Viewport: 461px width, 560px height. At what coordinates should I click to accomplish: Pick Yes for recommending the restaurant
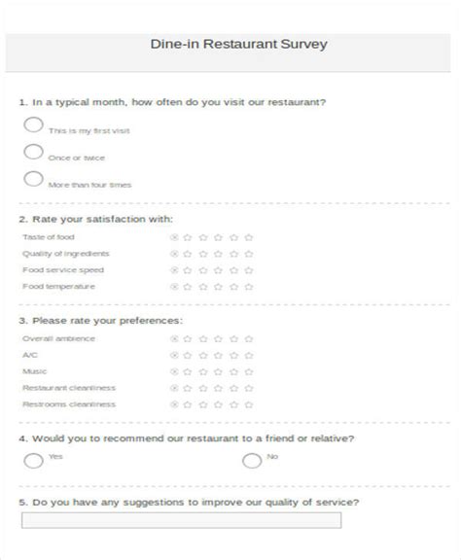(x=34, y=461)
